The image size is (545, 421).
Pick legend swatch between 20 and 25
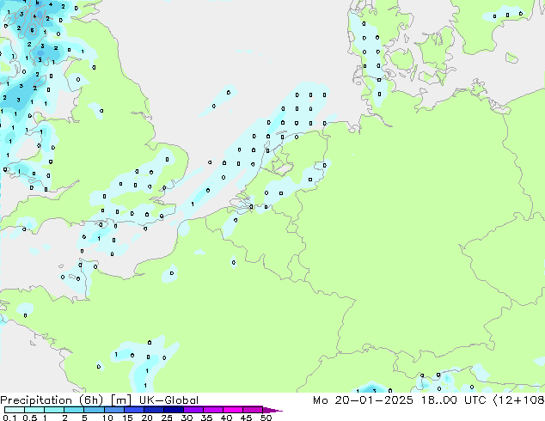[153, 410]
